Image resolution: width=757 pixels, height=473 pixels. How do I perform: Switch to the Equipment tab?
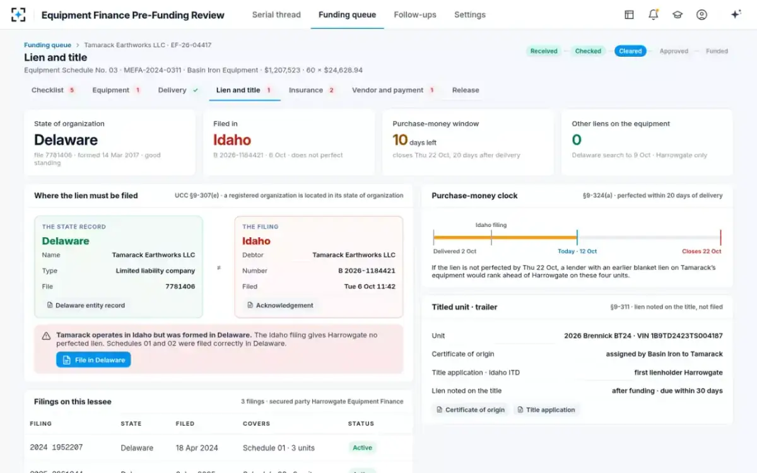[x=116, y=90]
